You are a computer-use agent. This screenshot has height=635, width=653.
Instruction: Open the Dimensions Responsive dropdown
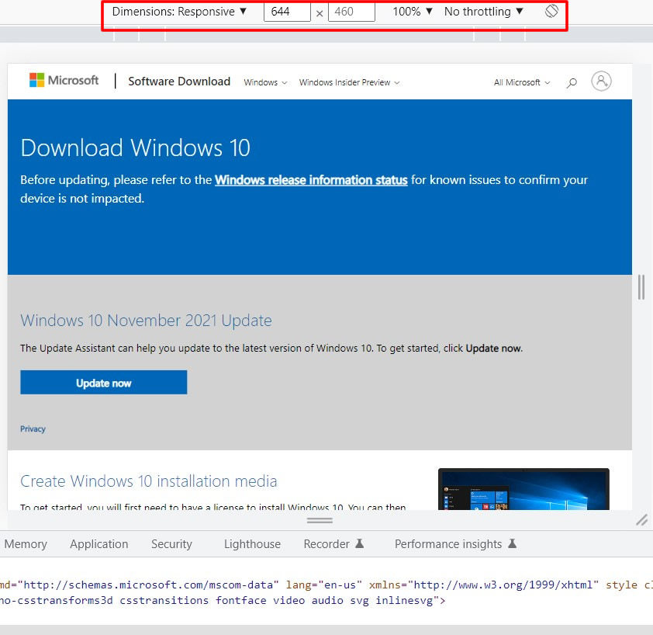tap(179, 12)
